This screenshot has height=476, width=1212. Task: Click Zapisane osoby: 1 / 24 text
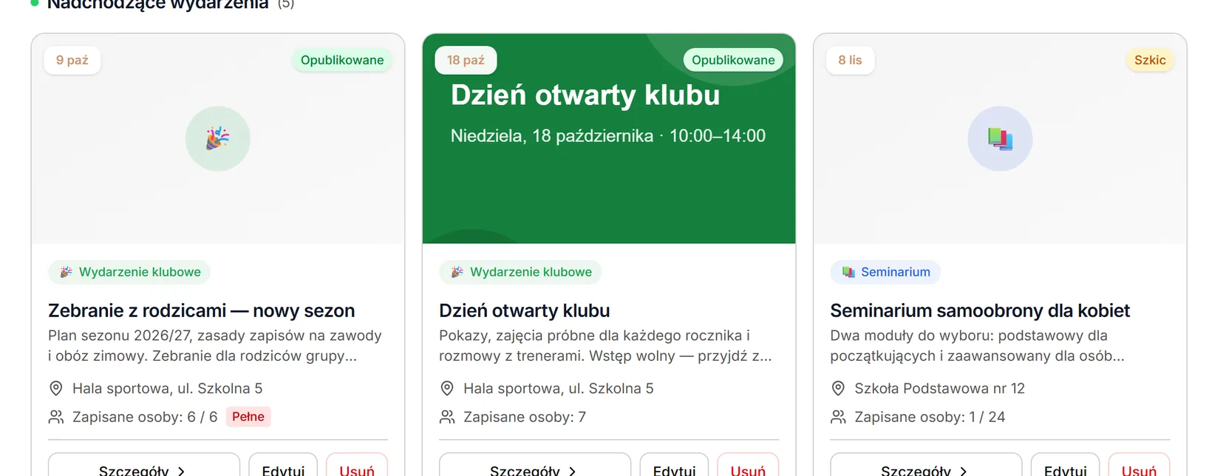point(930,417)
